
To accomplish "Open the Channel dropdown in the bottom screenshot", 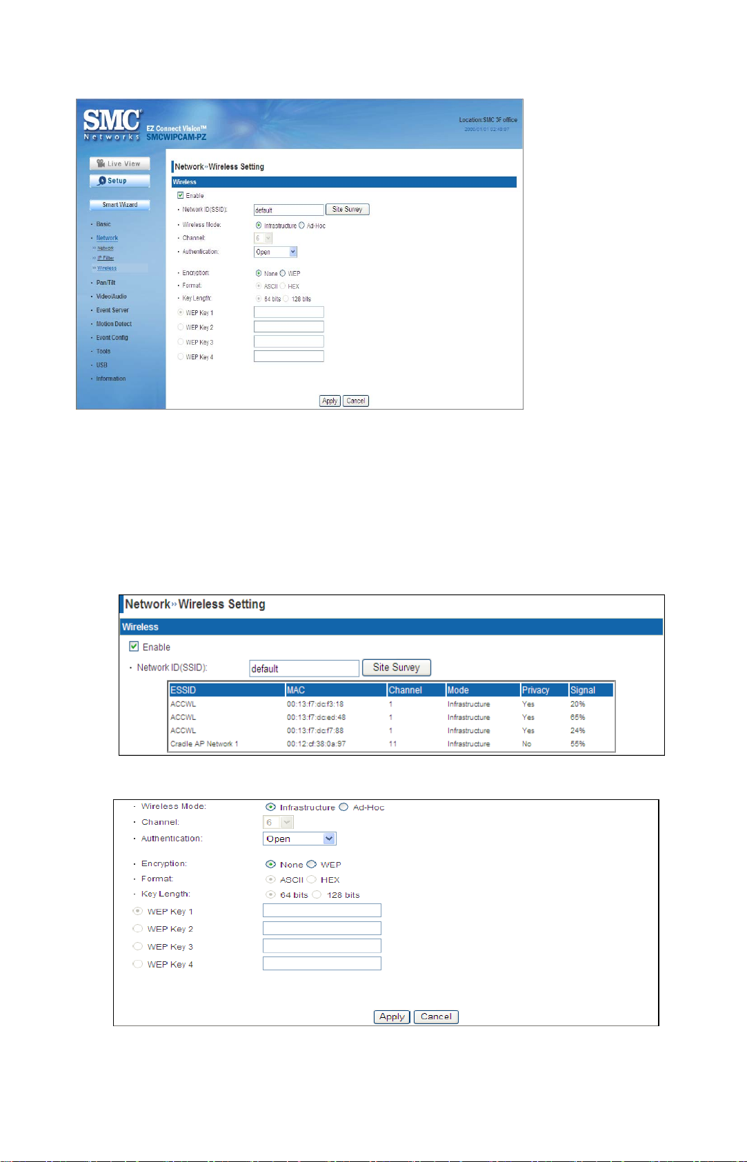I will coord(279,823).
